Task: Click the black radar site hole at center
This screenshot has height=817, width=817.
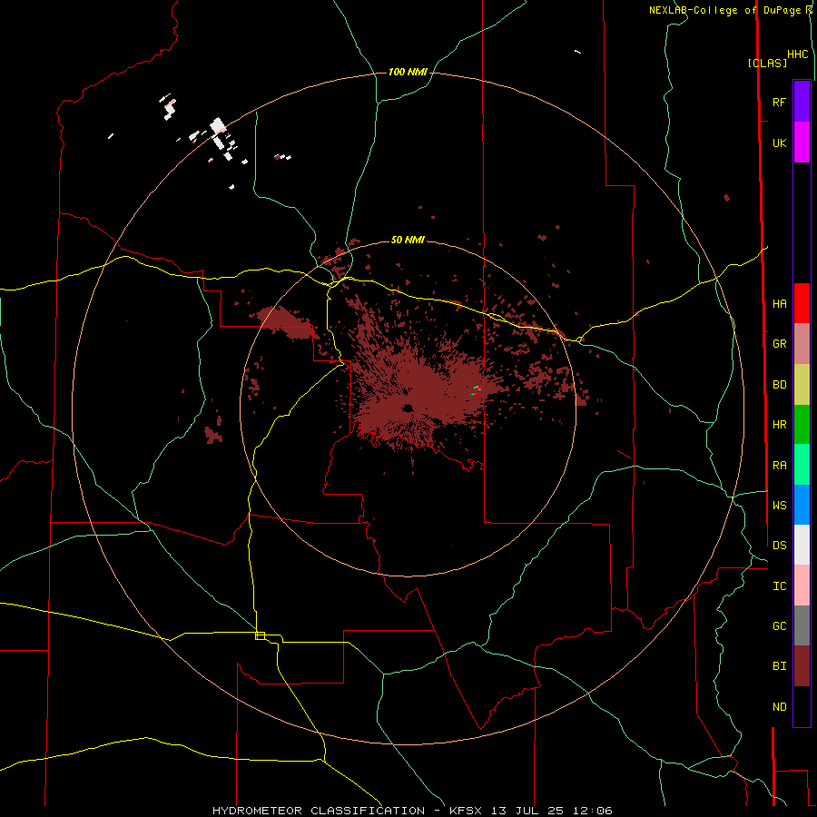Action: [x=407, y=408]
